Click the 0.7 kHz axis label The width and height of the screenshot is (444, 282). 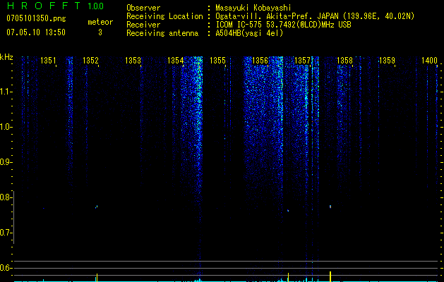pyautogui.click(x=5, y=233)
